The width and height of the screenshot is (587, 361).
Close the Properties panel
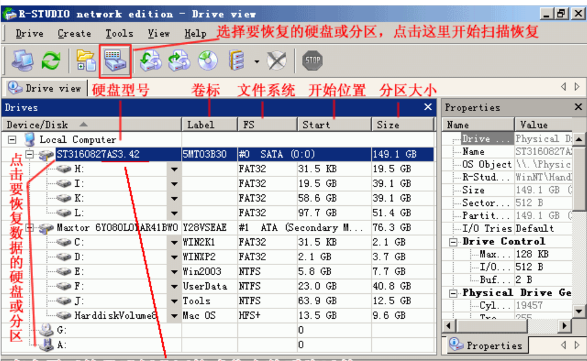(578, 108)
